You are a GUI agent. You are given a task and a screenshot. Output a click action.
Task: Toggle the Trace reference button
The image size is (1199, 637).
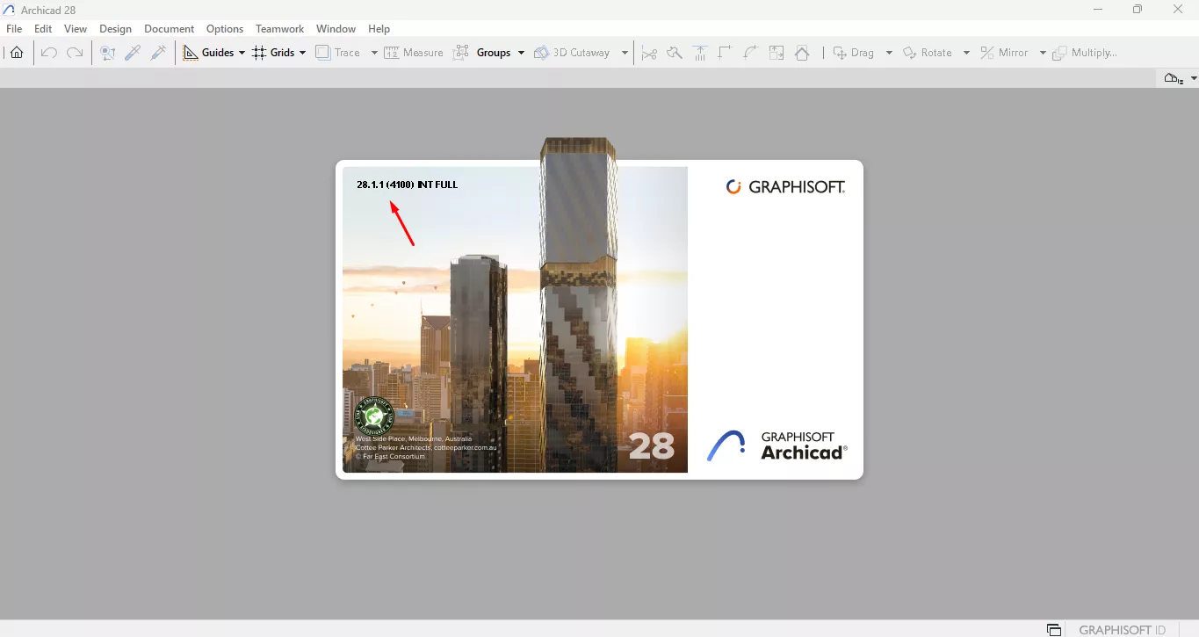pyautogui.click(x=339, y=53)
